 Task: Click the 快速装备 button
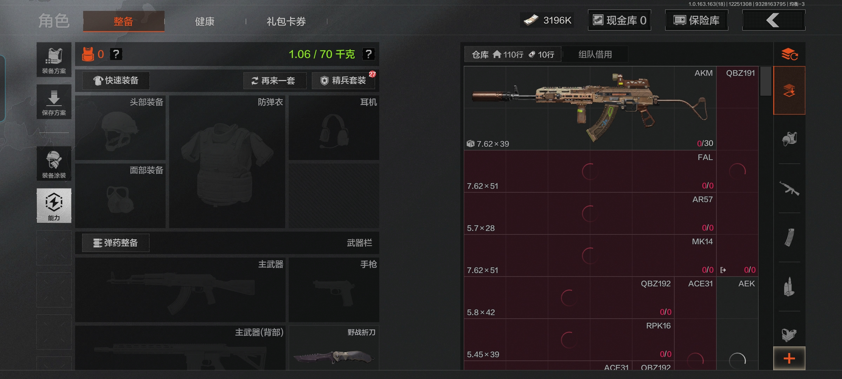click(x=116, y=81)
